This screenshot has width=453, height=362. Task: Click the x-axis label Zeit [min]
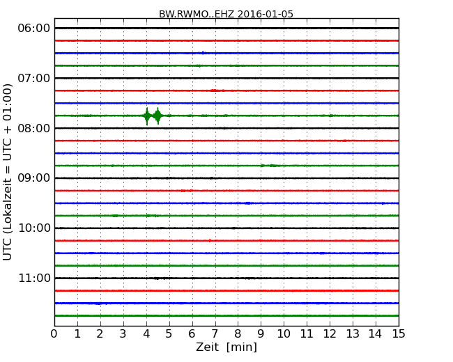tap(227, 347)
